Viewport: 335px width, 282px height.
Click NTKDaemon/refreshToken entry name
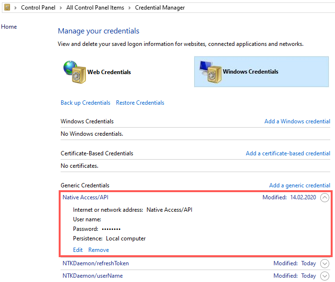click(95, 263)
